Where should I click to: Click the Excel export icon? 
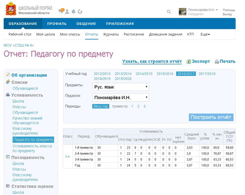189,62
